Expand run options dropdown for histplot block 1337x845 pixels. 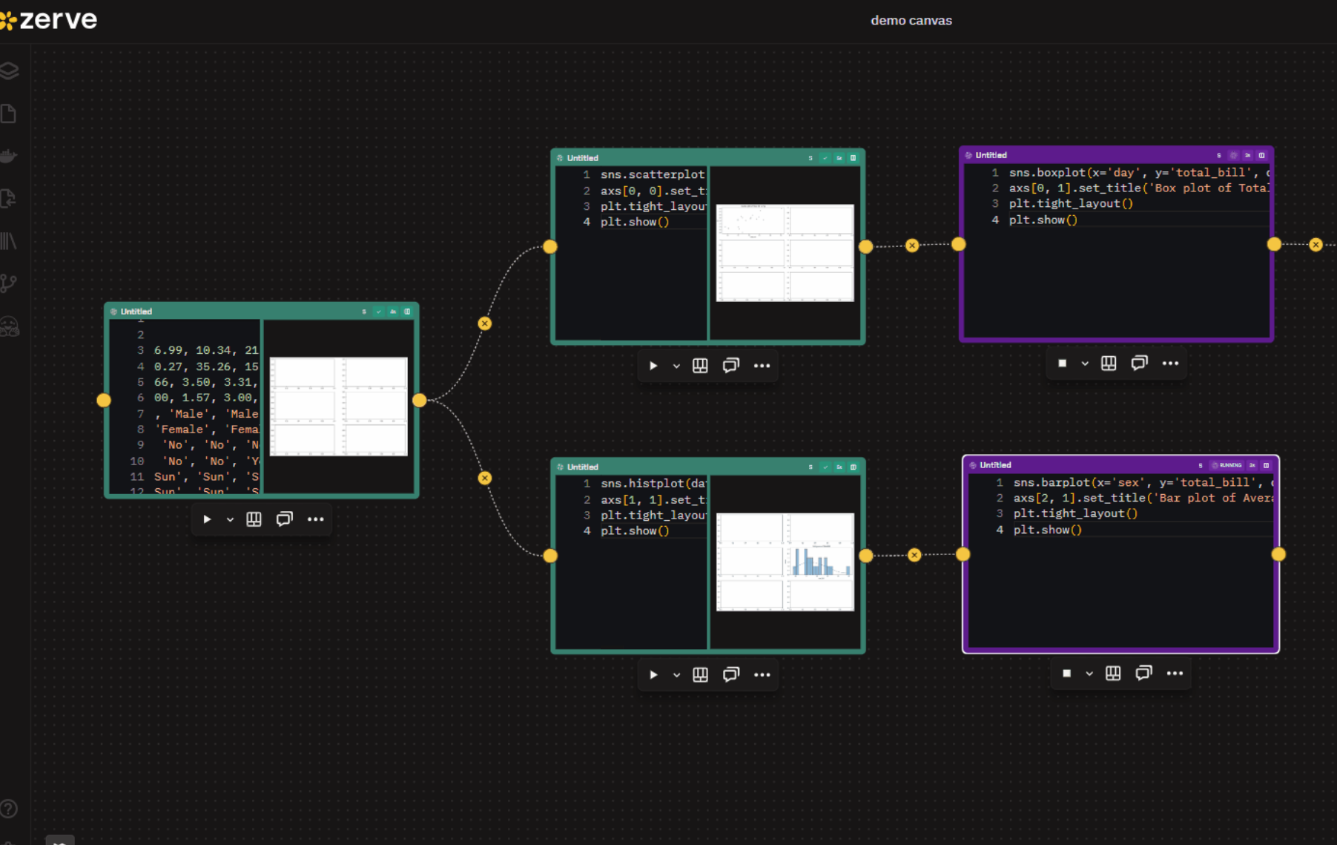676,674
